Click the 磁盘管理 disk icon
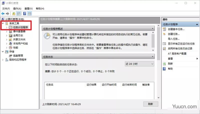The height and width of the screenshot is (114, 200). click(x=10, y=56)
